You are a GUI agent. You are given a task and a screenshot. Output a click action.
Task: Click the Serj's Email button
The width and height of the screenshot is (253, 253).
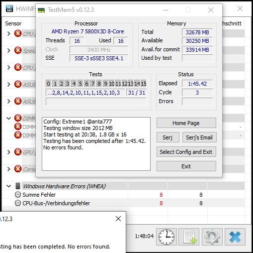[199, 137]
